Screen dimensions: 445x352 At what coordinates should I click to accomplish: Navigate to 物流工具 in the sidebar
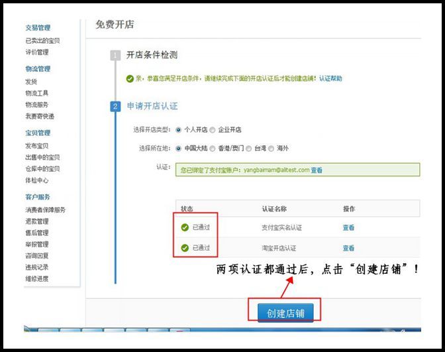coord(36,93)
